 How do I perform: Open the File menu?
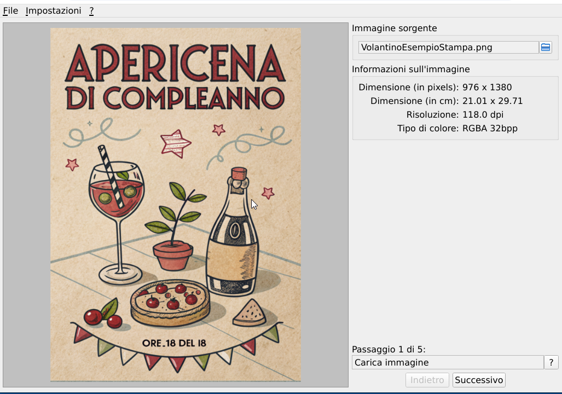(10, 11)
